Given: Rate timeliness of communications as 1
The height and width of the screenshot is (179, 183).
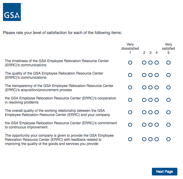Looking at the screenshot, I should (x=130, y=63).
